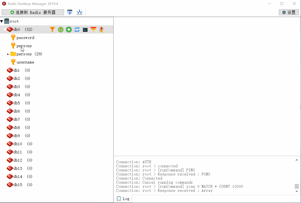Viewport: 301px width, 203px height.
Task: Collapse the db0 database node
Action: tap(5, 29)
